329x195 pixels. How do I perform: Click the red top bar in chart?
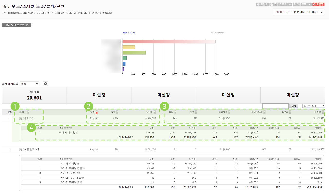pyautogui.click(x=169, y=41)
